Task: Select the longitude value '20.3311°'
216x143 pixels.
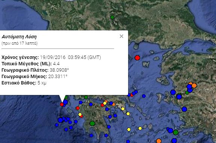Action: (58, 77)
